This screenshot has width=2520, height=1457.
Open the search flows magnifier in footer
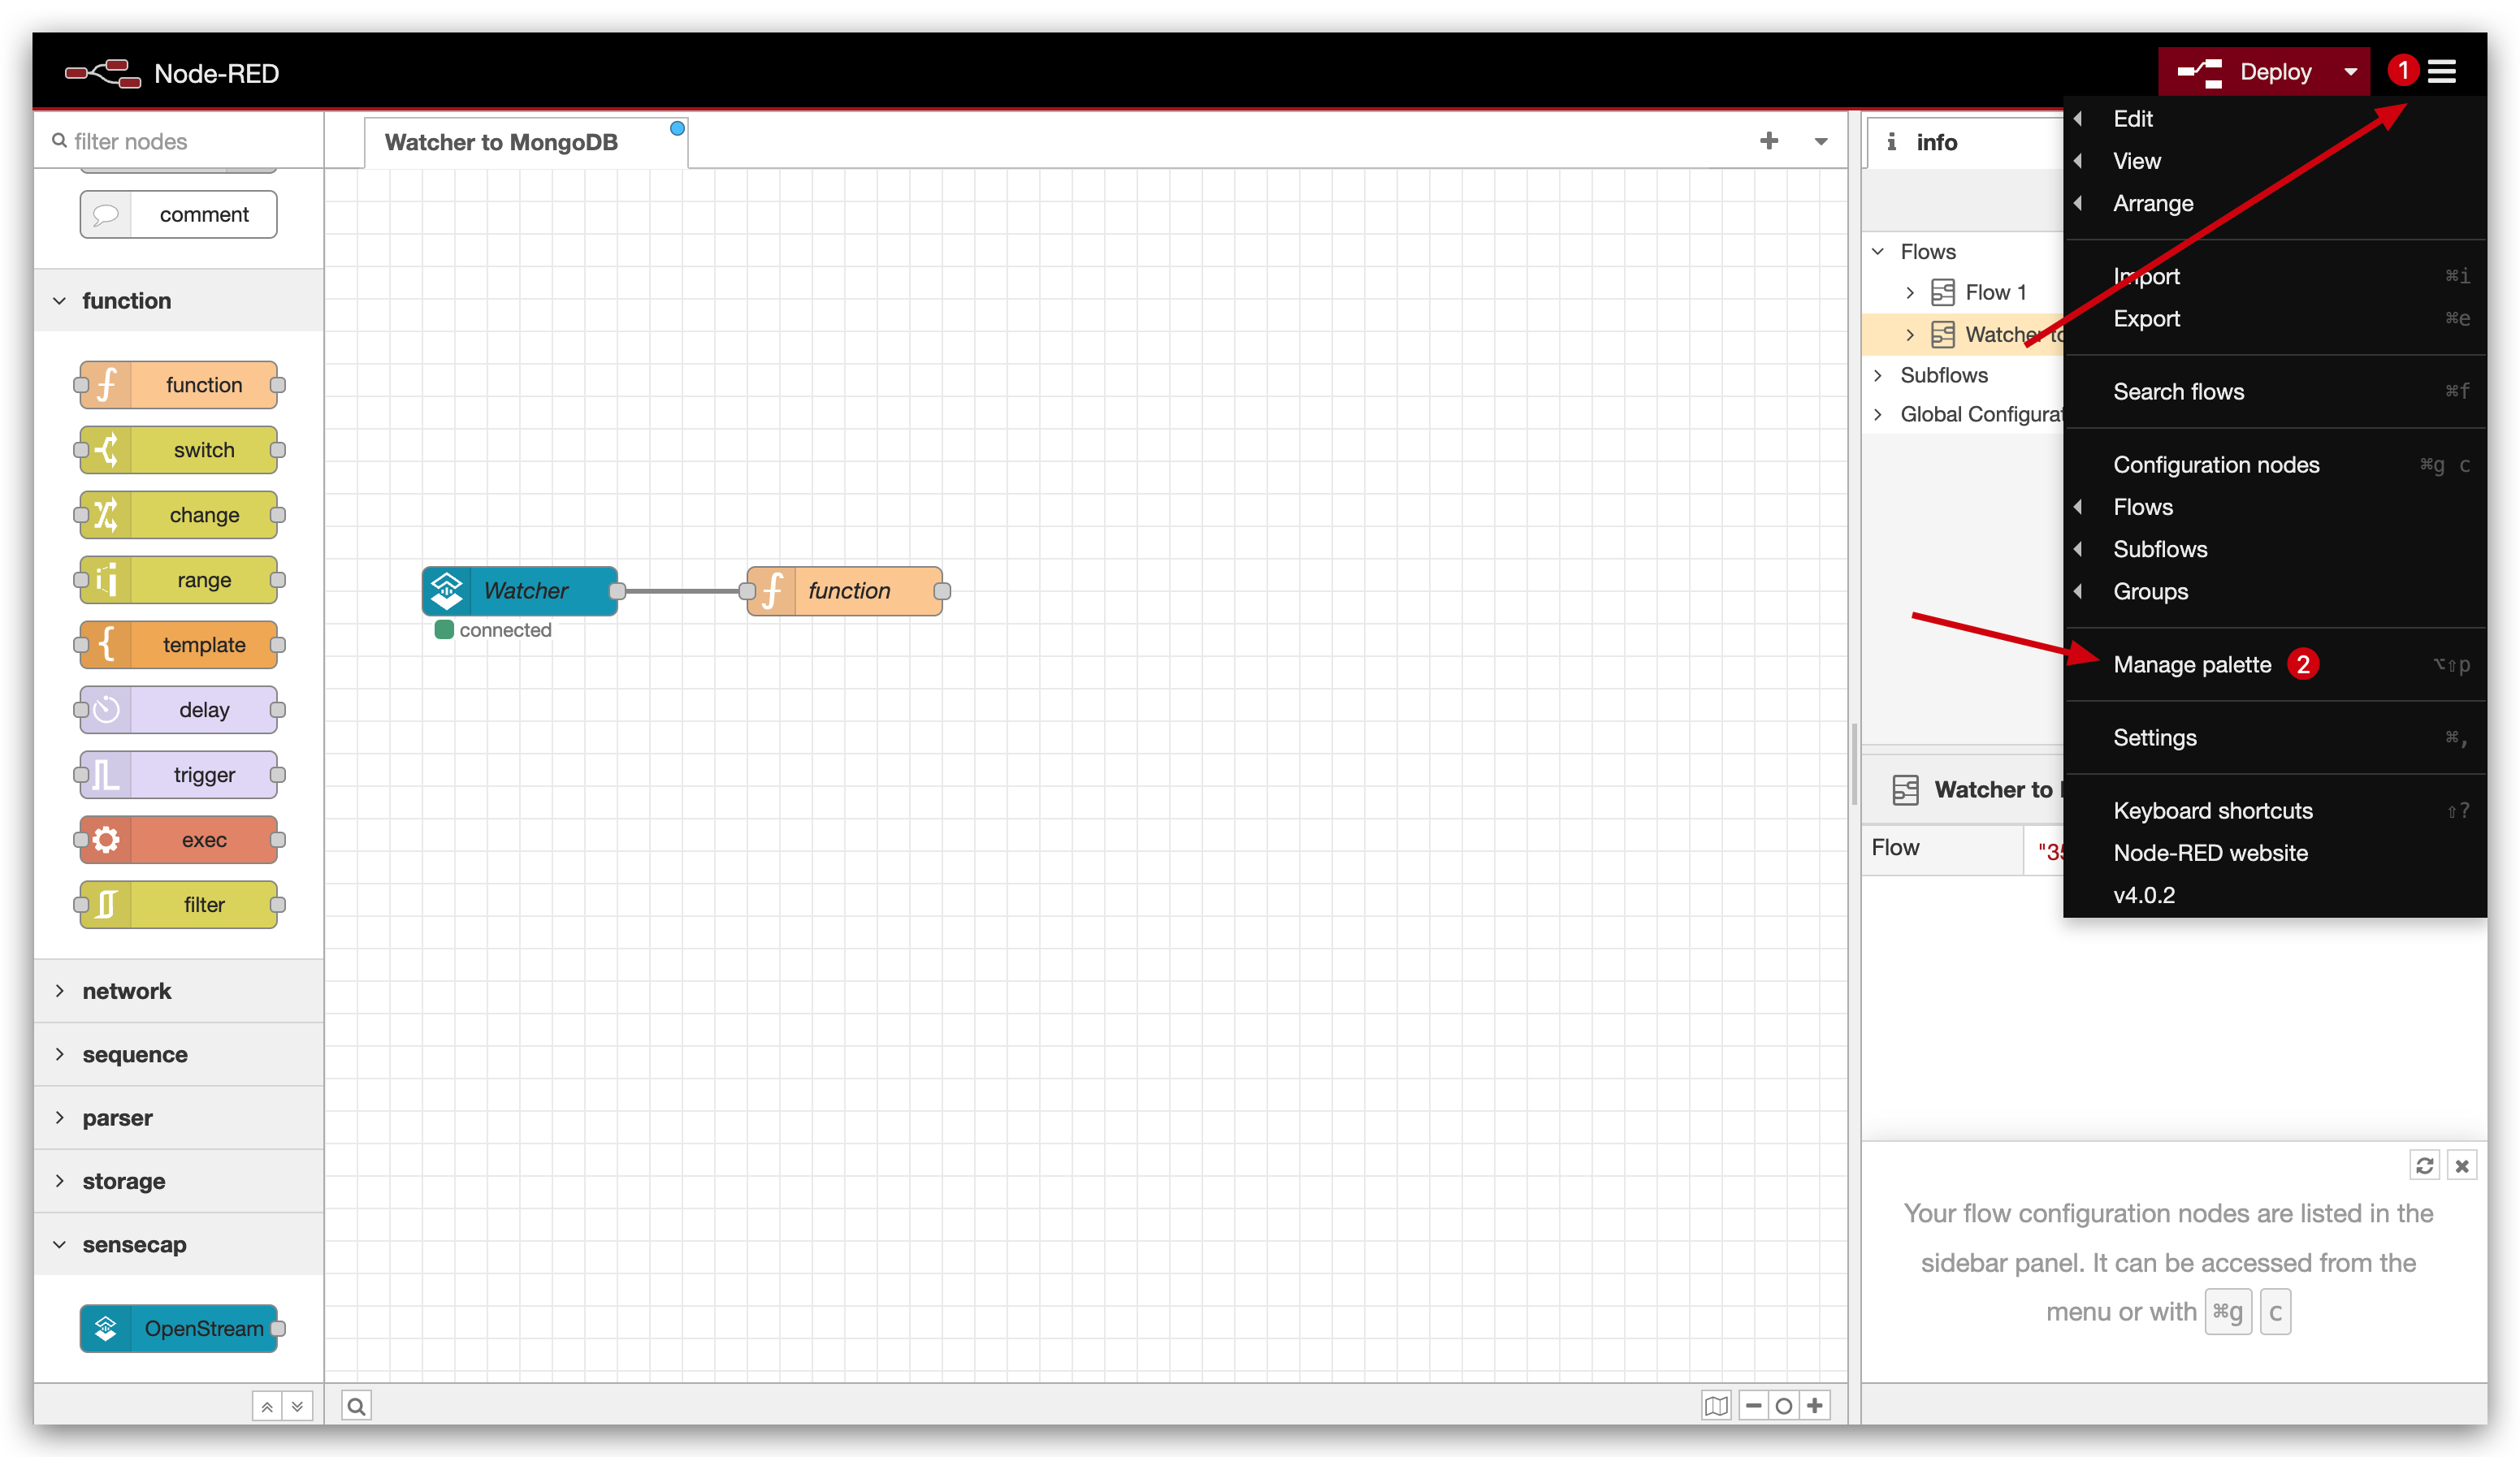tap(356, 1406)
